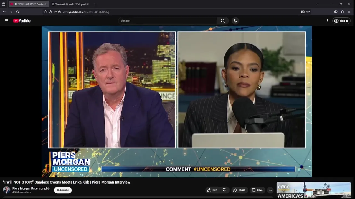Click the blocked autoplay icon in address bar

(x=59, y=12)
